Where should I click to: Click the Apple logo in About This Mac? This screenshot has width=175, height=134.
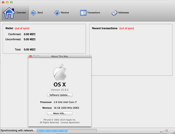tap(60, 72)
